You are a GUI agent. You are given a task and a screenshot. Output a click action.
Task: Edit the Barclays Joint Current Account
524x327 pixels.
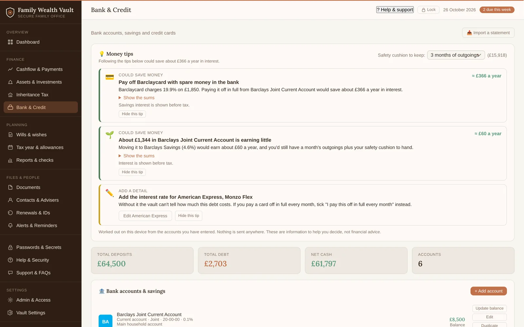[x=490, y=317]
